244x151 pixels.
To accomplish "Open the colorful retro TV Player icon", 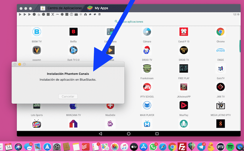I will click(37, 124).
